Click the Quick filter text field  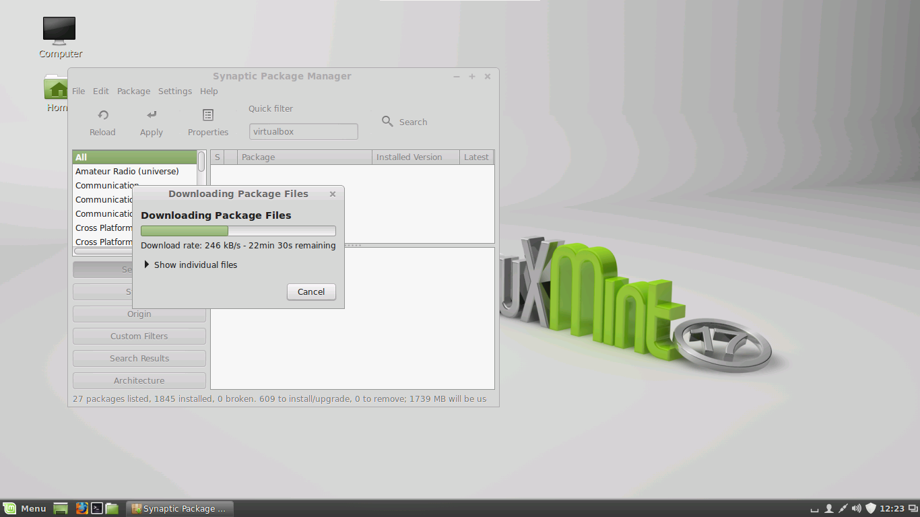pos(303,132)
